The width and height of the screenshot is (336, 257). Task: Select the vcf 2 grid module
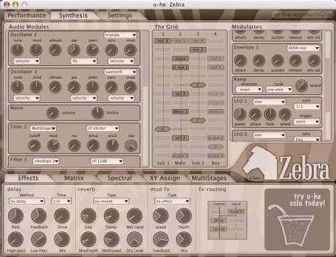(x=180, y=138)
